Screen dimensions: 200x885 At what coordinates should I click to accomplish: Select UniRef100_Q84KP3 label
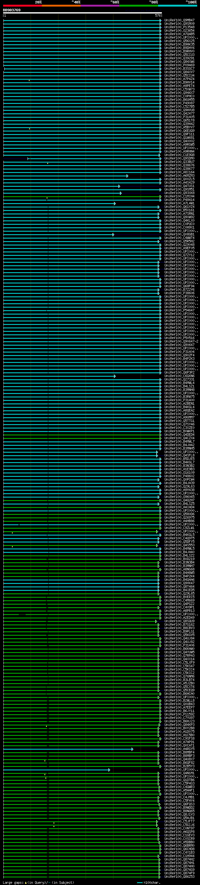point(179,725)
